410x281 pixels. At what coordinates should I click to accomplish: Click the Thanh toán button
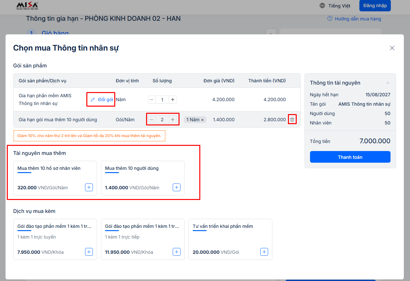pos(350,157)
